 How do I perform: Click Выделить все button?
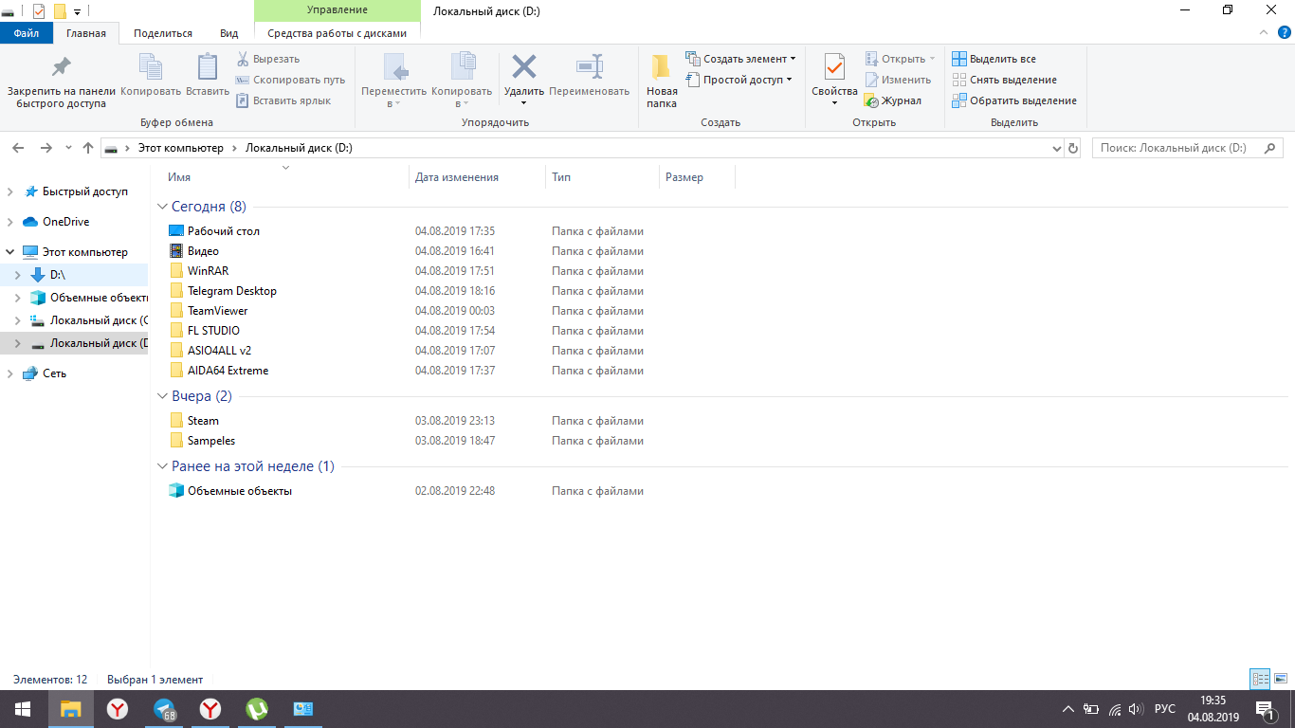coord(994,59)
